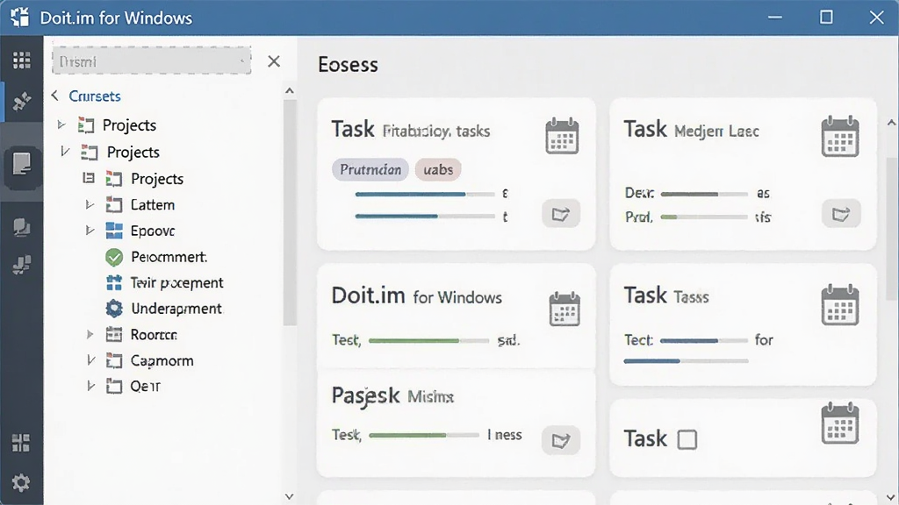Open calendar on Task Medjen Laec card
The width and height of the screenshot is (899, 505).
point(840,136)
